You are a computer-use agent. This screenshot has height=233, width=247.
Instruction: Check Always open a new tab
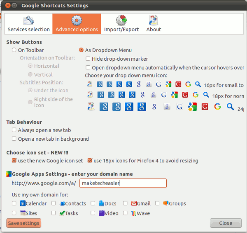click(x=14, y=130)
